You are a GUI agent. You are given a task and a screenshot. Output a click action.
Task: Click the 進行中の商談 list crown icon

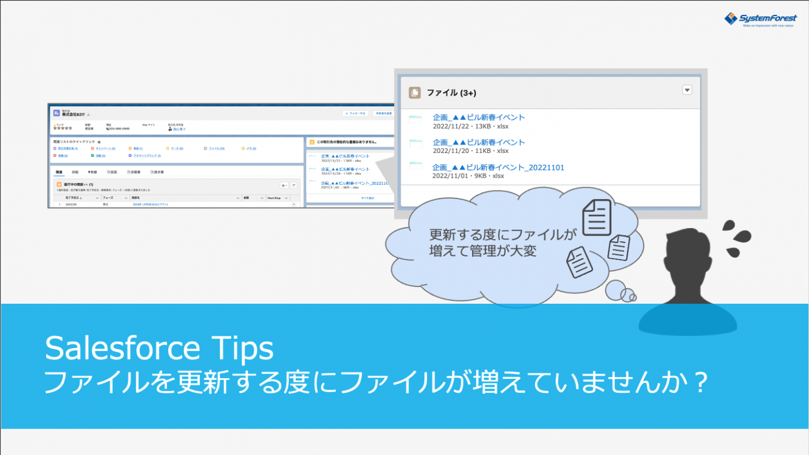click(59, 184)
